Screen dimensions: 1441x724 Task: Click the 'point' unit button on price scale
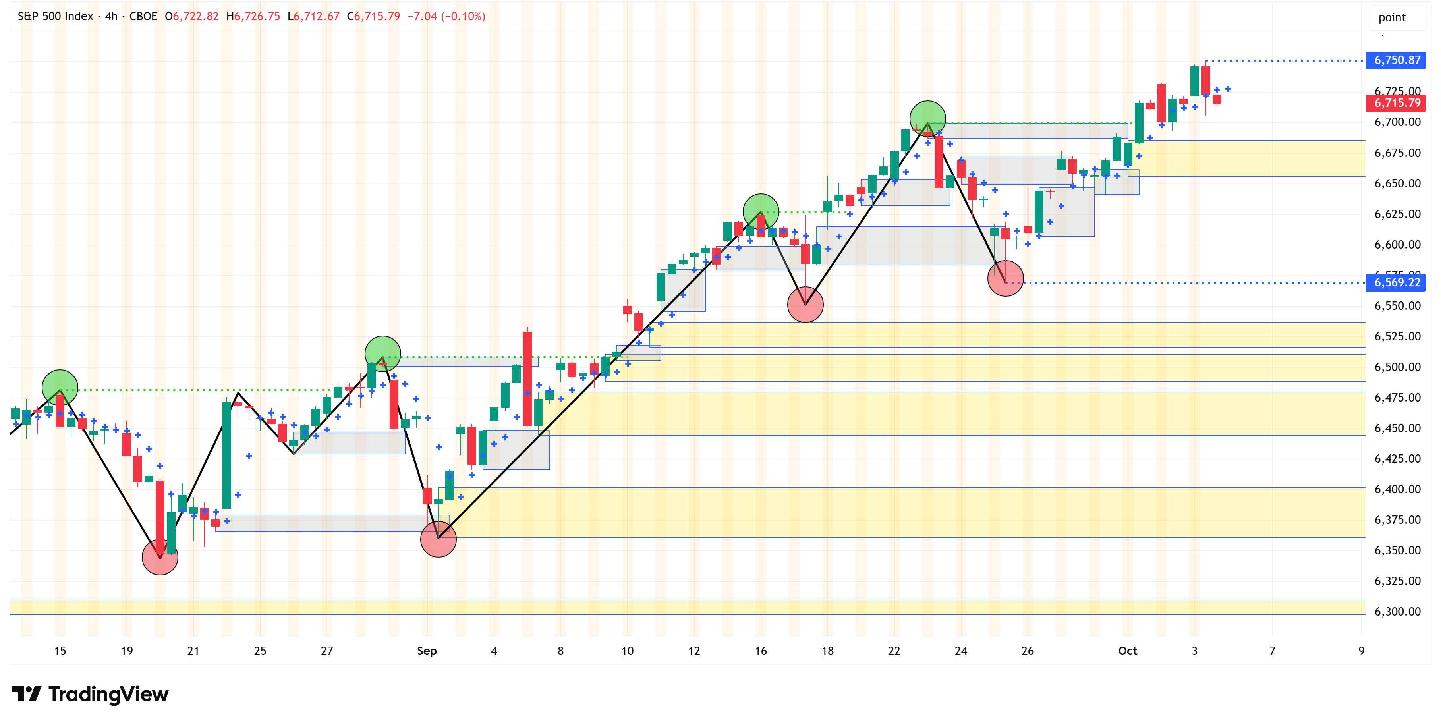tap(1391, 17)
